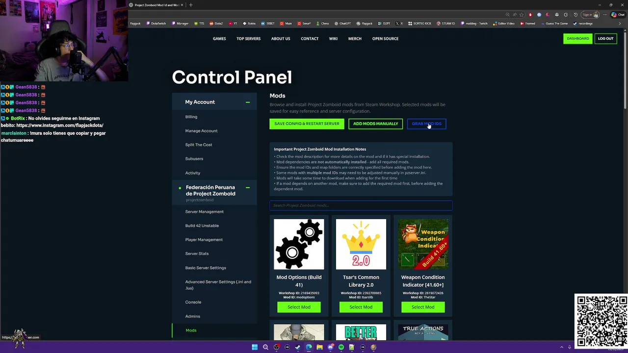Open Tsar's Common Library crown thumbnail
The image size is (628, 353).
(361, 244)
